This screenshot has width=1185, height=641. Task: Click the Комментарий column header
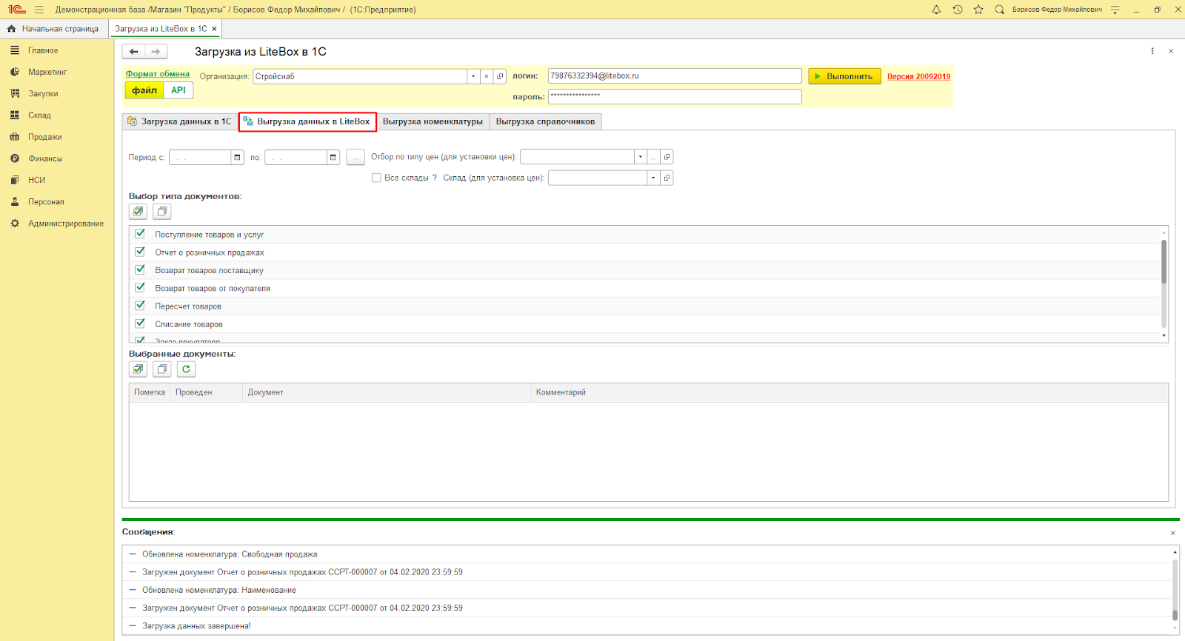click(x=849, y=392)
